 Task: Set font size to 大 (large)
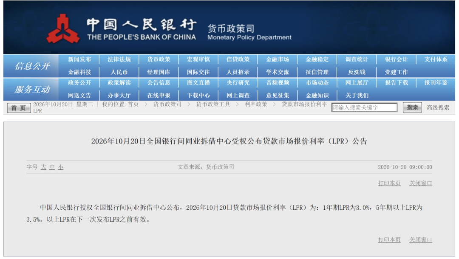pos(43,167)
